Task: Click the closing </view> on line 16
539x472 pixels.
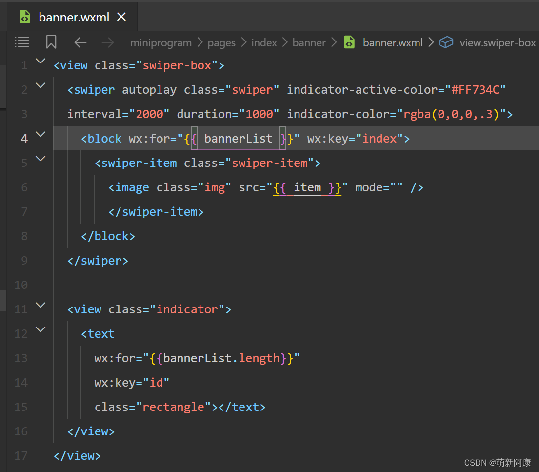Action: tap(91, 431)
